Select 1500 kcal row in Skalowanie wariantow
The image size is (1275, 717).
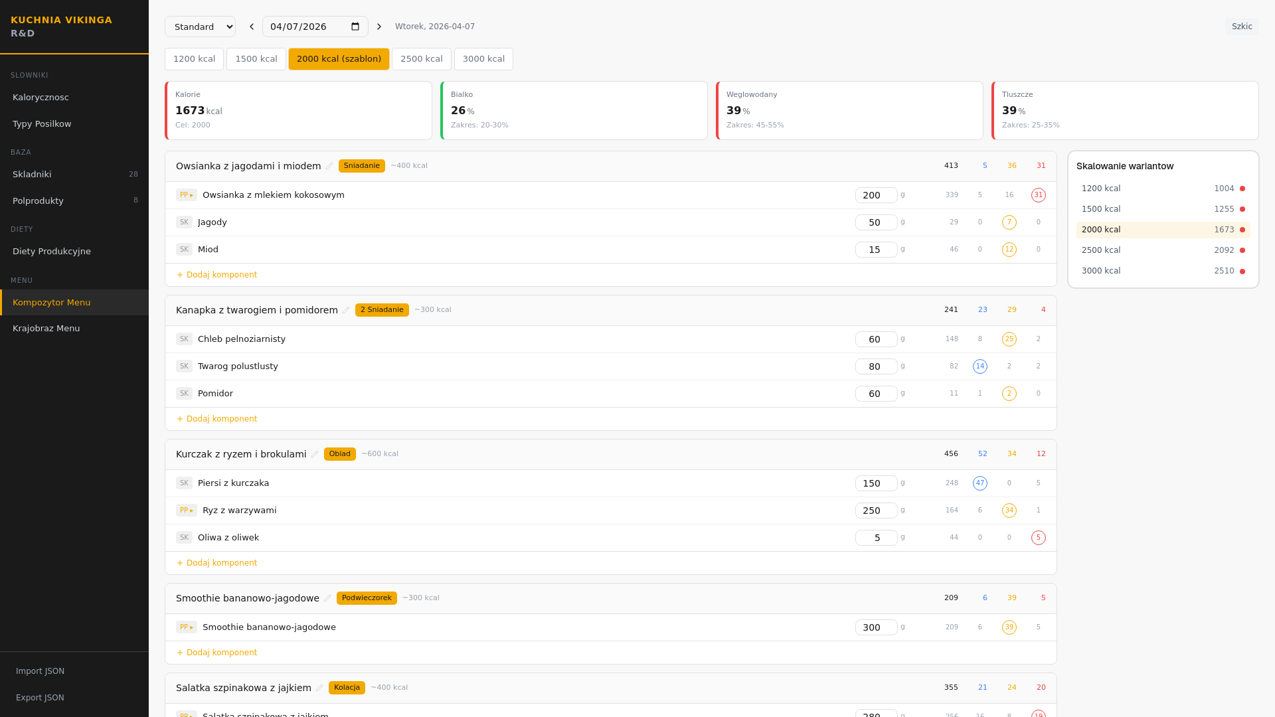(1163, 209)
